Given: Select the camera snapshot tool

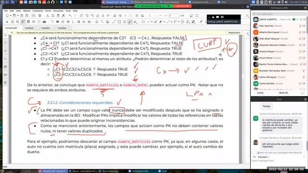Looking at the screenshot, I should click(44, 22).
